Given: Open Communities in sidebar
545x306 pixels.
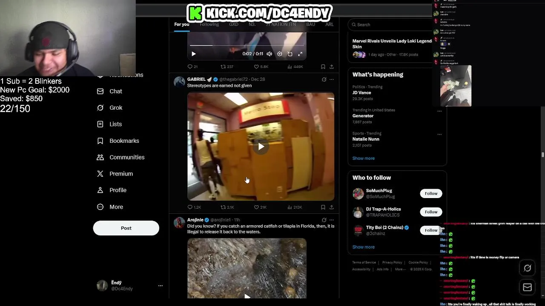Looking at the screenshot, I should pyautogui.click(x=120, y=157).
